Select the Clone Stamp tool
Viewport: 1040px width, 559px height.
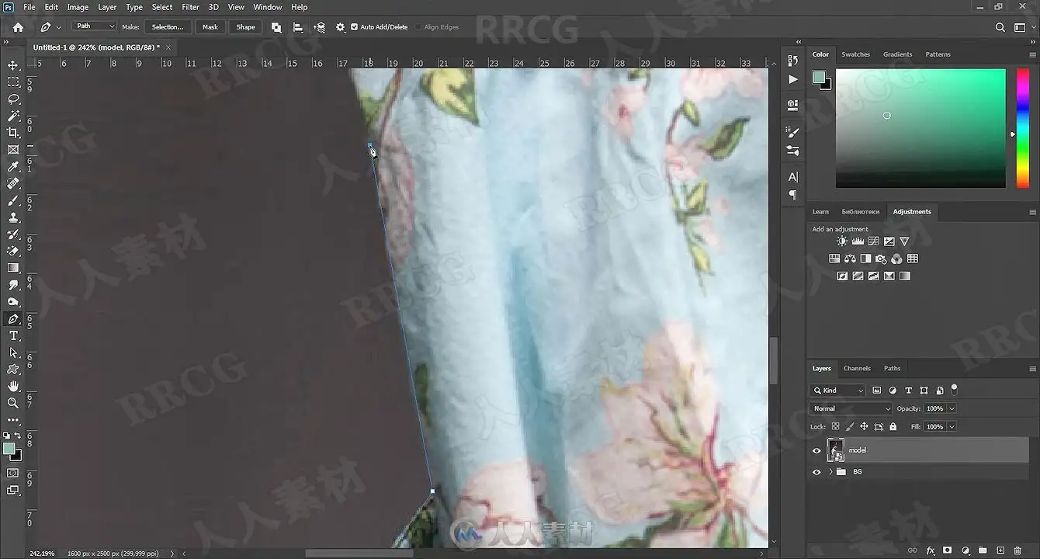coord(13,217)
